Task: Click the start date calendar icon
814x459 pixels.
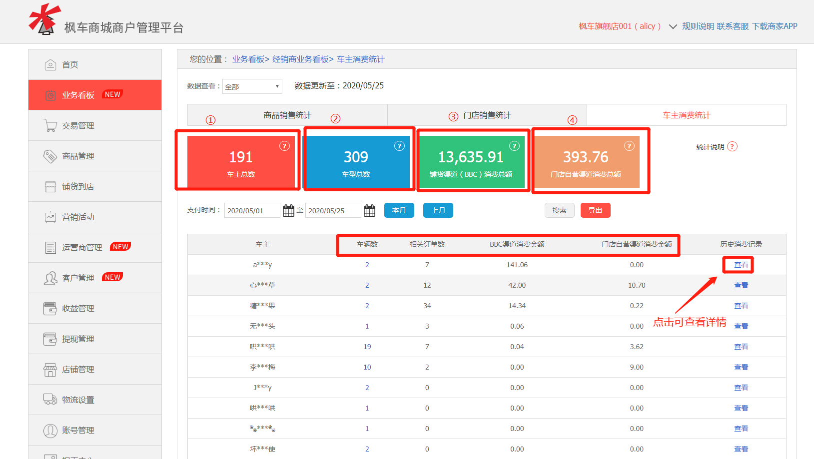Action: pos(288,211)
